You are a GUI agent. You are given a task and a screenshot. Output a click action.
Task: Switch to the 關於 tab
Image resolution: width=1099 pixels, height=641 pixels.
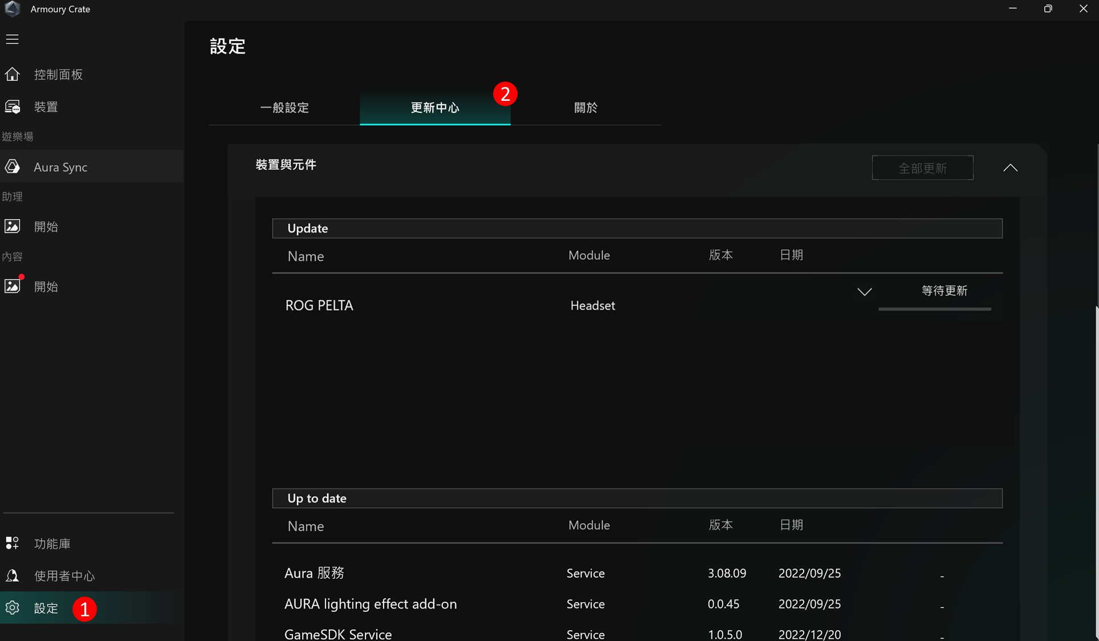585,108
